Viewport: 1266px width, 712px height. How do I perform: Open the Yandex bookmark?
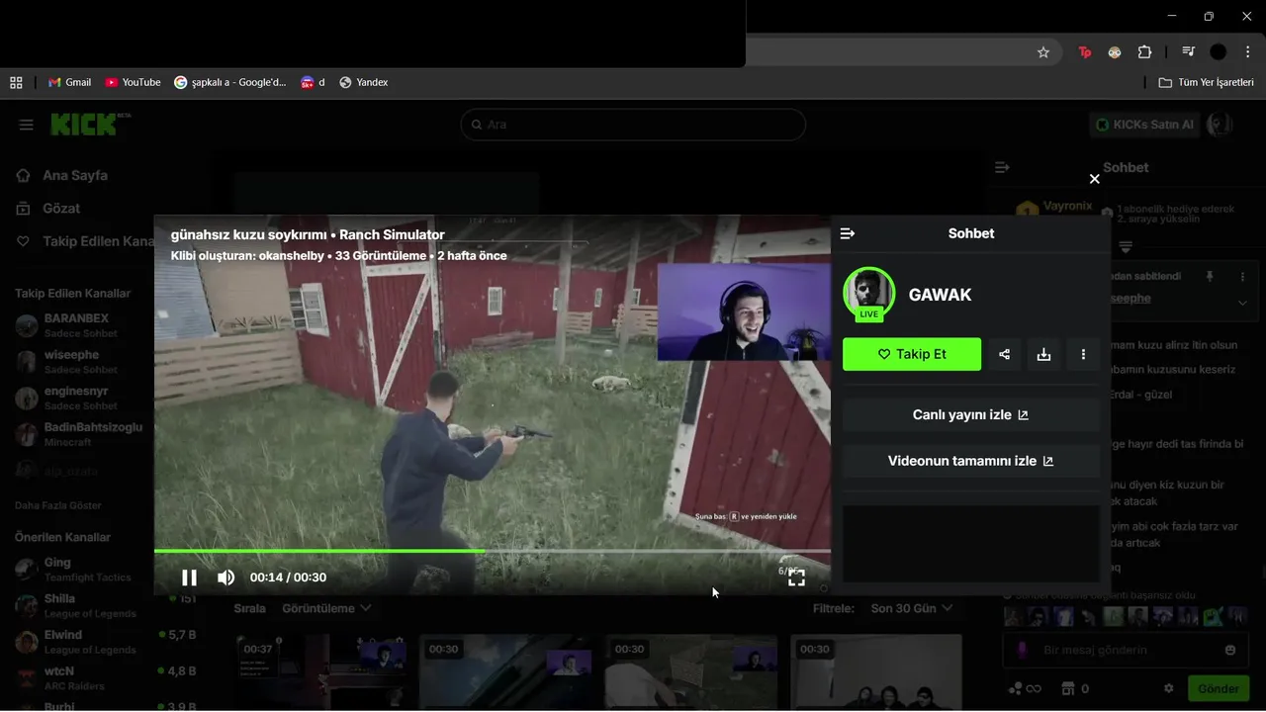363,82
